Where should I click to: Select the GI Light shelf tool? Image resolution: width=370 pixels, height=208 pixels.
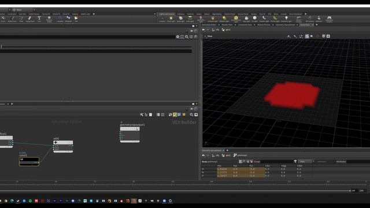pyautogui.click(x=254, y=19)
